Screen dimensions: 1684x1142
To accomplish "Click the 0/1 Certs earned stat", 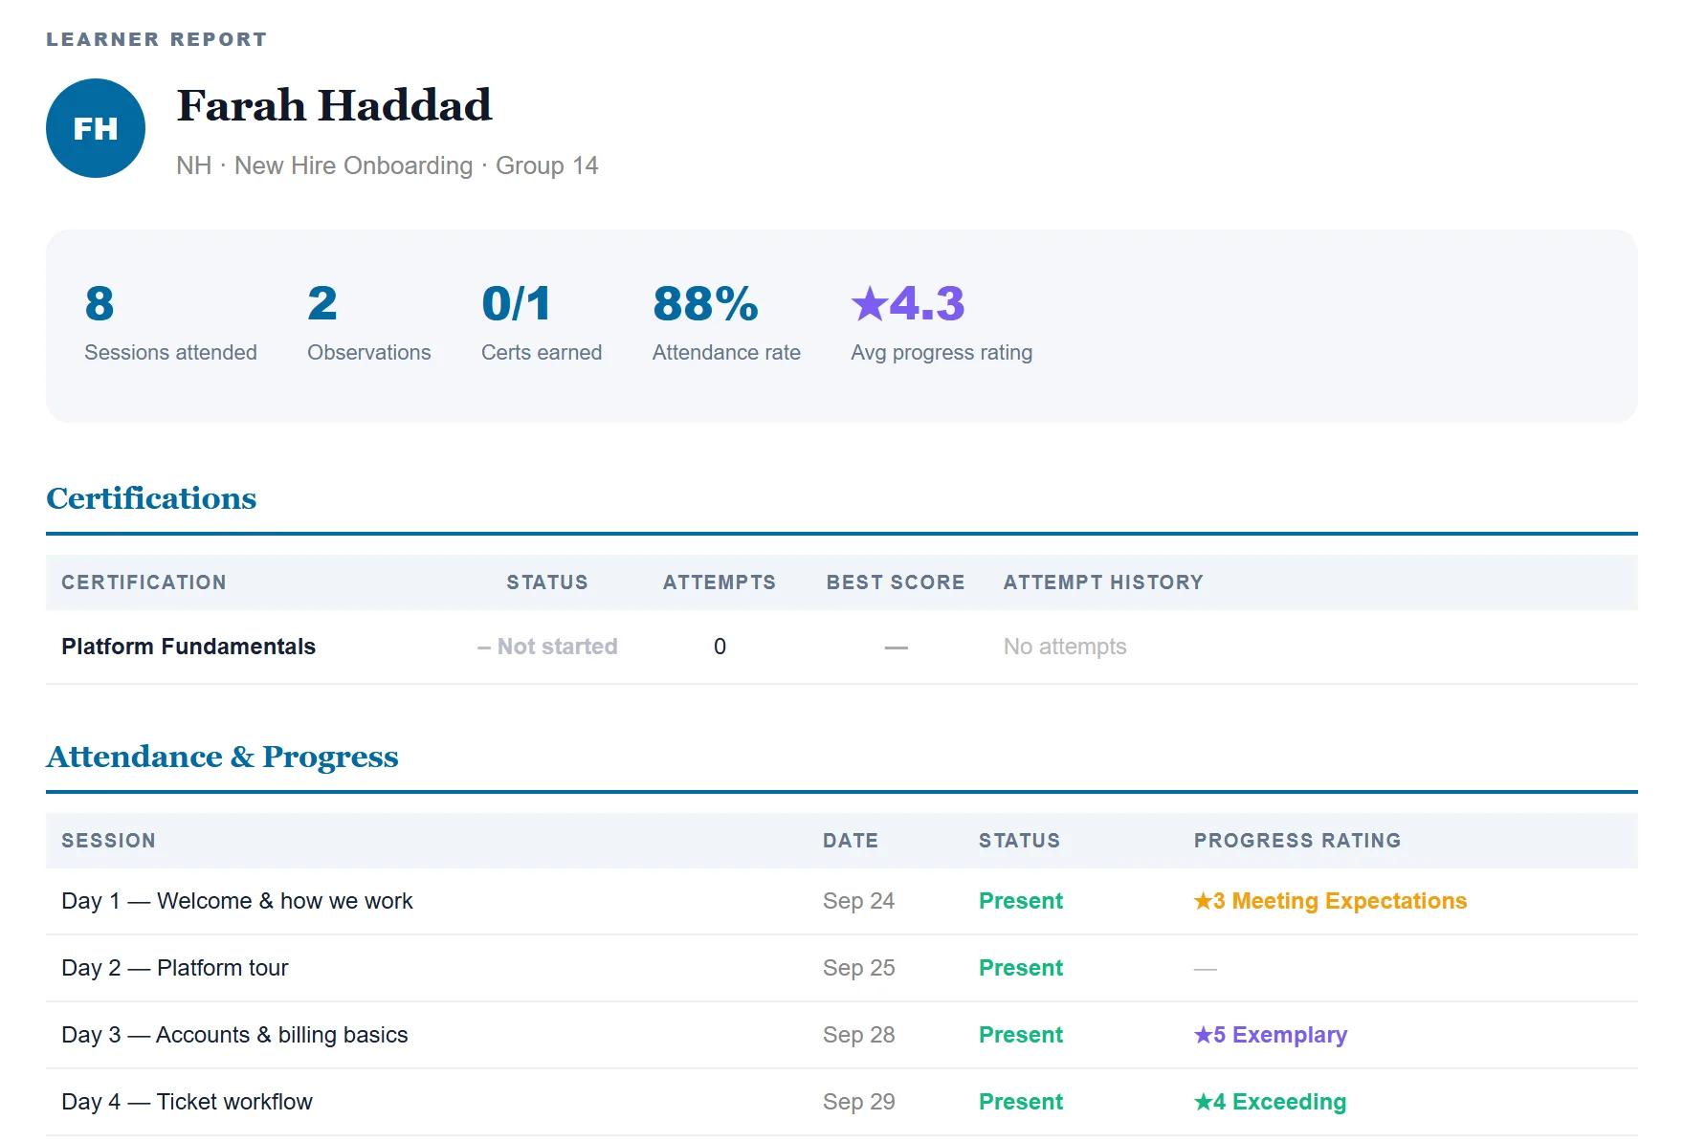I will pos(542,323).
